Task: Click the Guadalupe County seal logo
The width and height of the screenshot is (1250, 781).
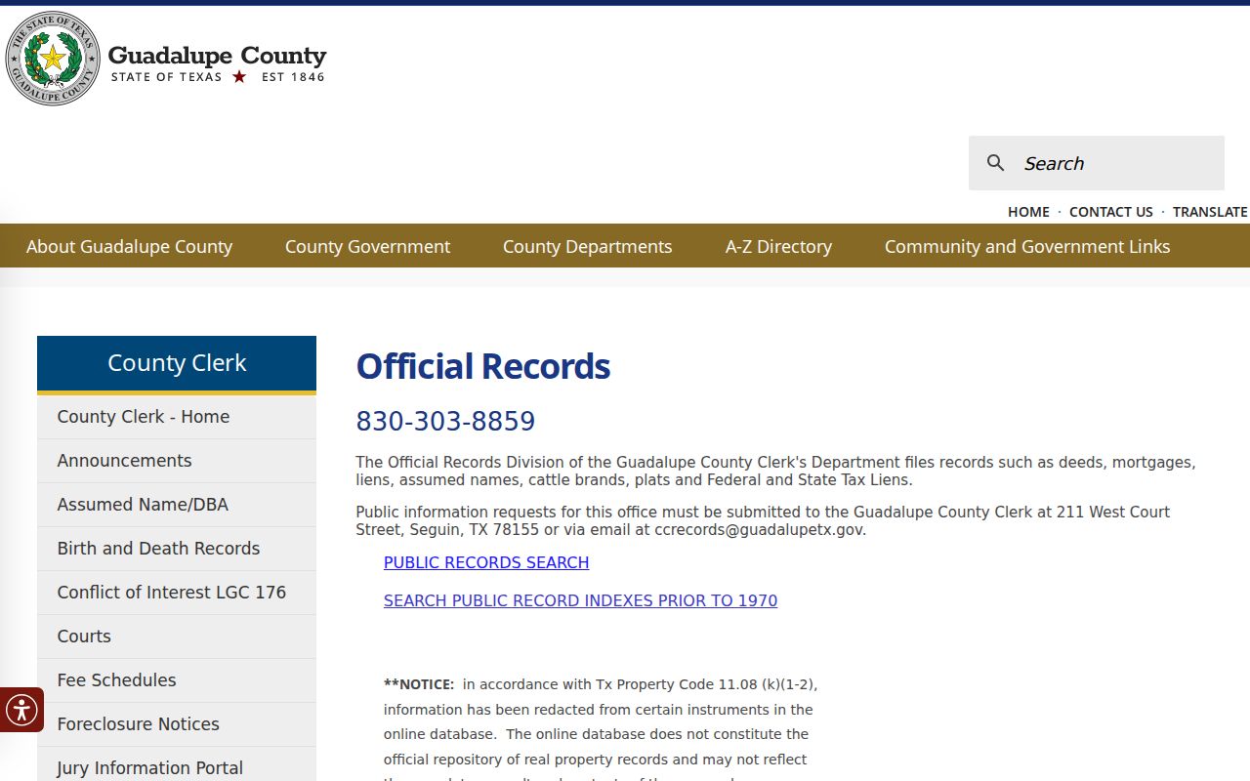Action: point(53,59)
